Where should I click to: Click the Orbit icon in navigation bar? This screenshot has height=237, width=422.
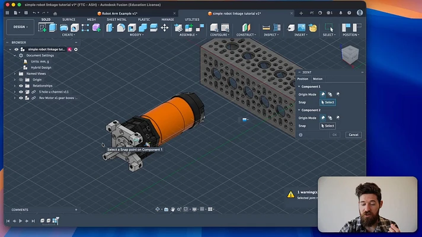pos(158,209)
